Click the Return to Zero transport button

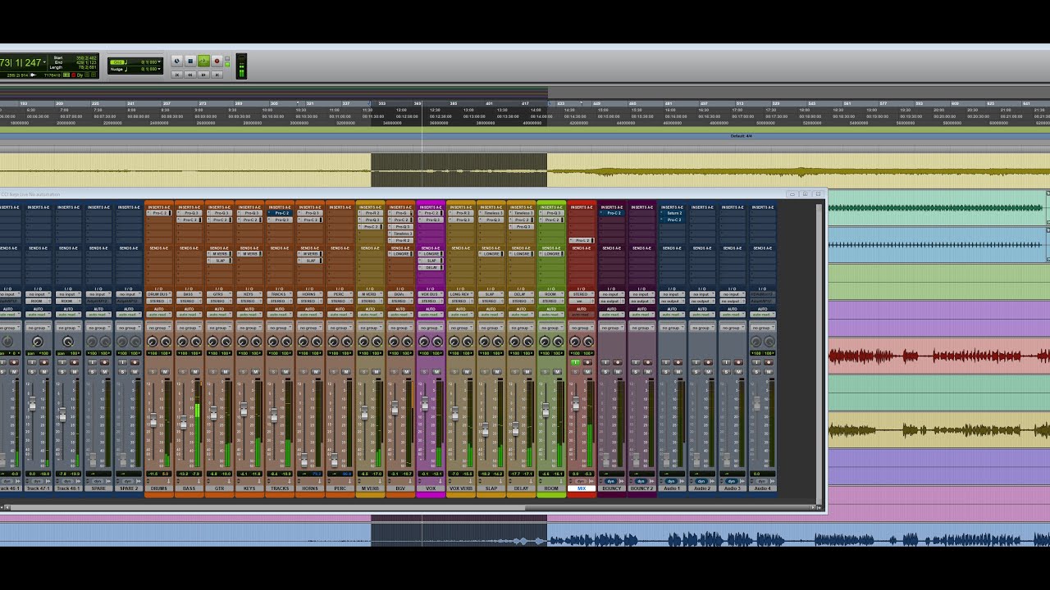coord(176,75)
